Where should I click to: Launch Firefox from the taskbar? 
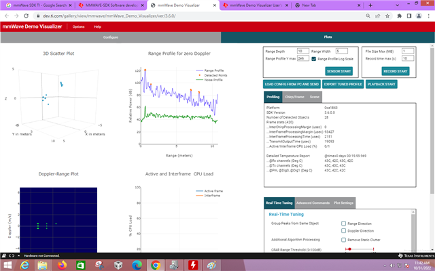click(63, 265)
